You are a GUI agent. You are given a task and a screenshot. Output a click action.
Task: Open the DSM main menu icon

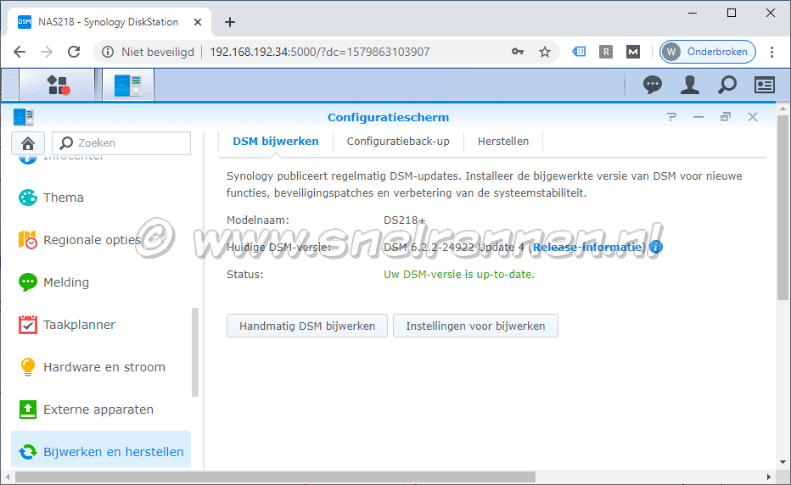tap(58, 85)
